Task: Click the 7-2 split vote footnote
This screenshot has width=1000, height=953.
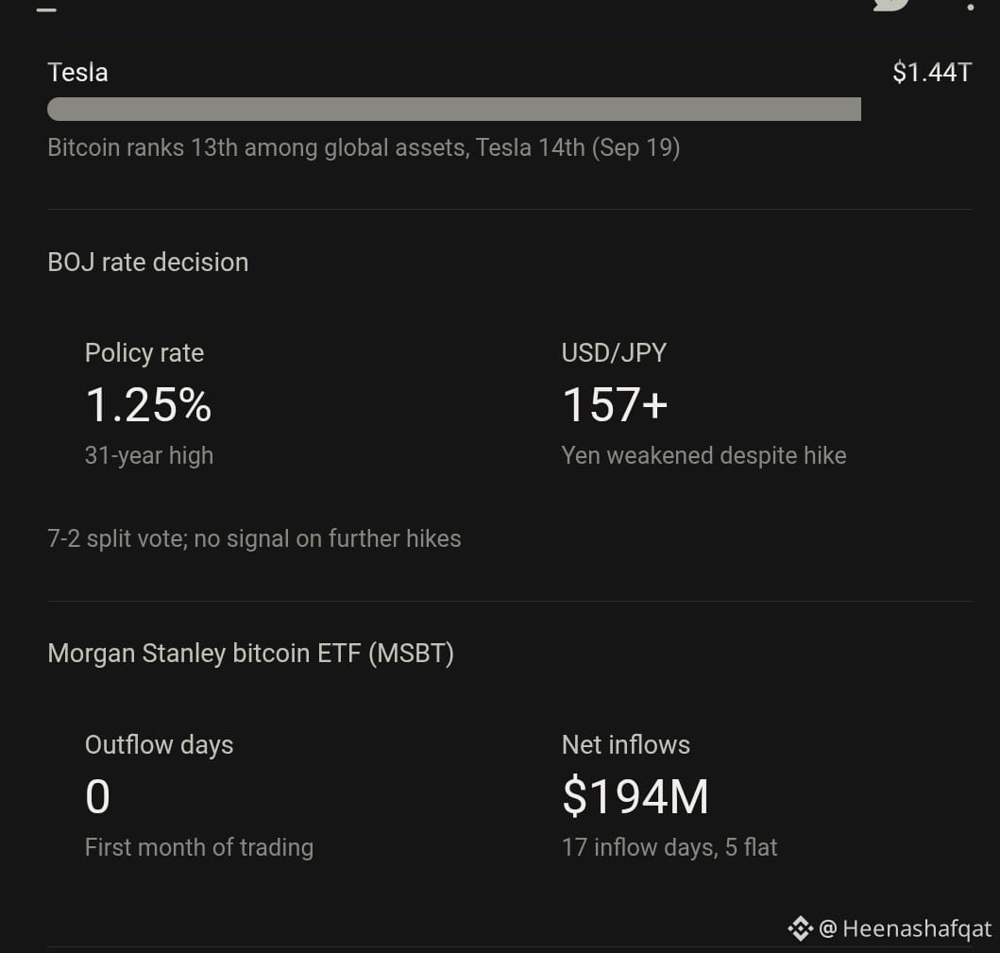Action: [x=254, y=539]
